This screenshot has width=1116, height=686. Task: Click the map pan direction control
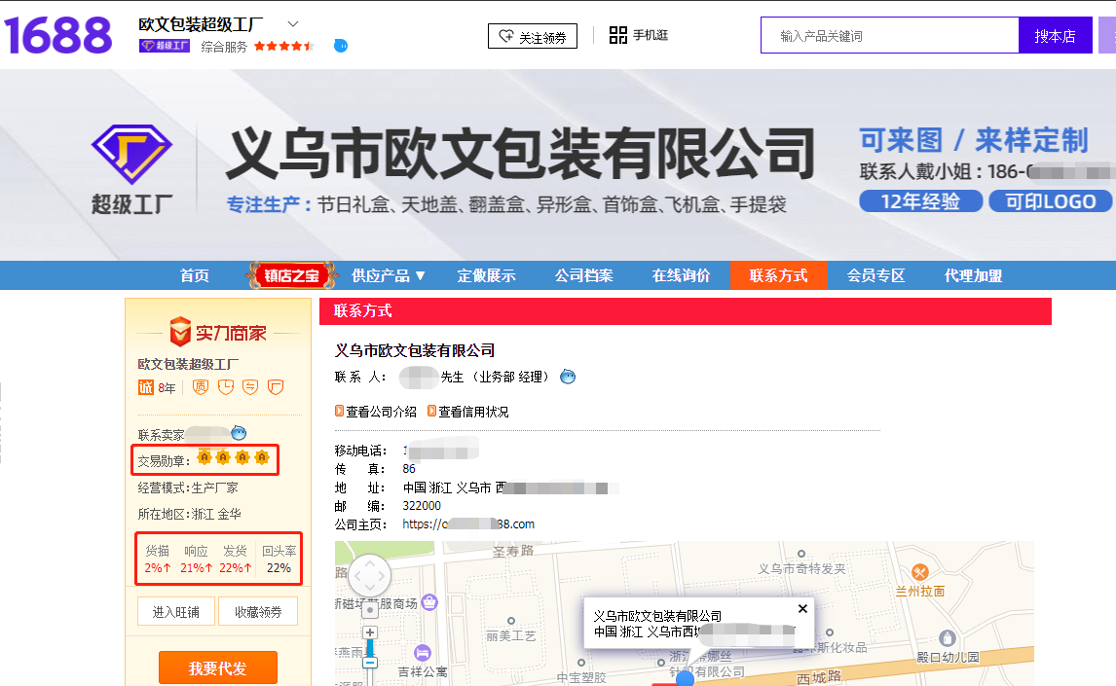click(369, 575)
